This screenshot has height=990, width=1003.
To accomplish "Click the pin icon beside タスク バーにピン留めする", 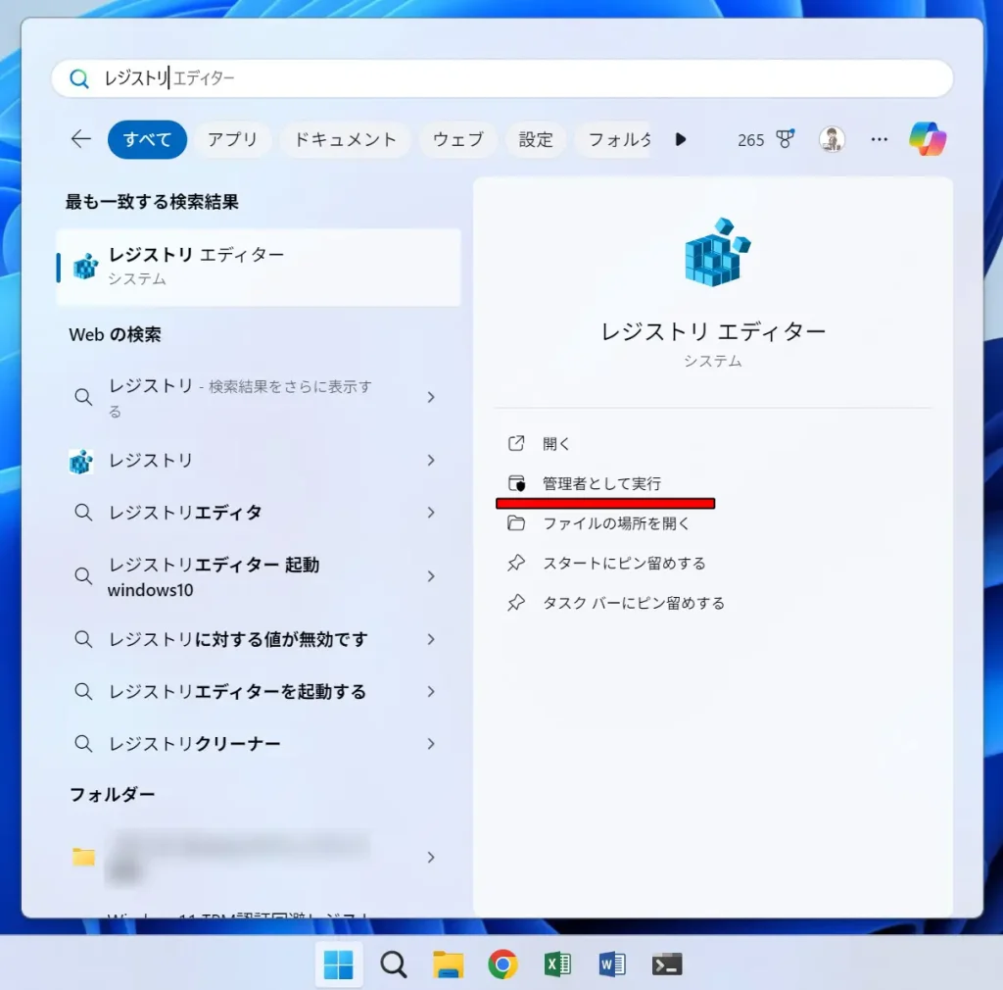I will click(516, 603).
